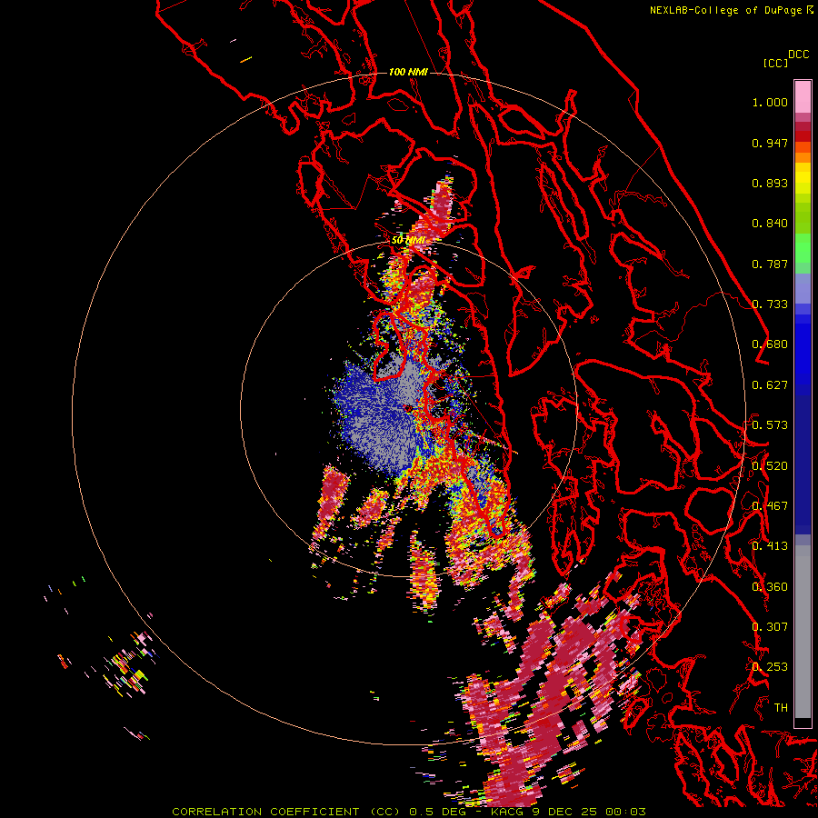818x818 pixels.
Task: Pick the large gray segment of the color bar
Action: point(803,632)
